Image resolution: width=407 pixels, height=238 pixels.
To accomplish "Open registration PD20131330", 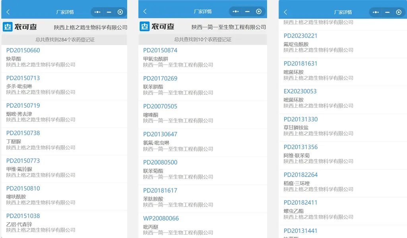I will [300, 119].
